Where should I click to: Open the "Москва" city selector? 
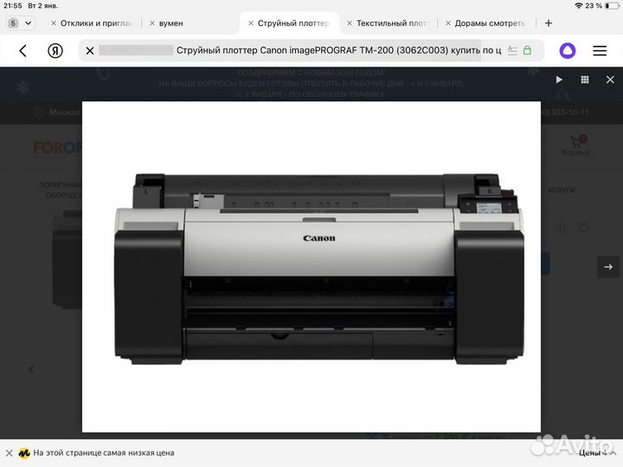tap(58, 112)
